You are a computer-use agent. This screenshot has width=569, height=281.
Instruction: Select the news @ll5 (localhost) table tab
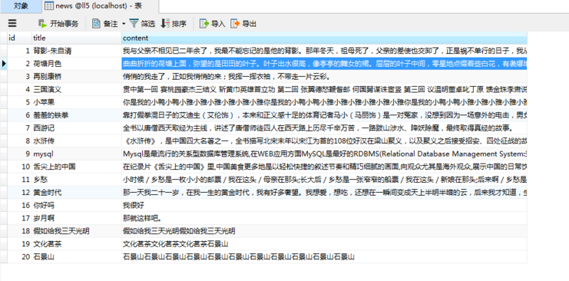point(100,6)
